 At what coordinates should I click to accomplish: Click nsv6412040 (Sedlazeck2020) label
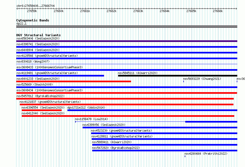(x=43, y=113)
